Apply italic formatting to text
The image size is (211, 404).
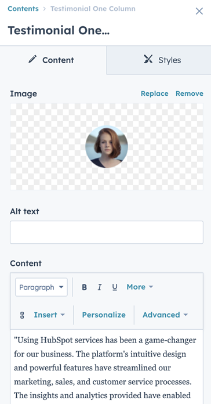click(x=100, y=287)
